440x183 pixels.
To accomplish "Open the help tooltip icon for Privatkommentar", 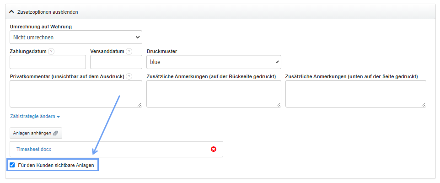I will (129, 76).
